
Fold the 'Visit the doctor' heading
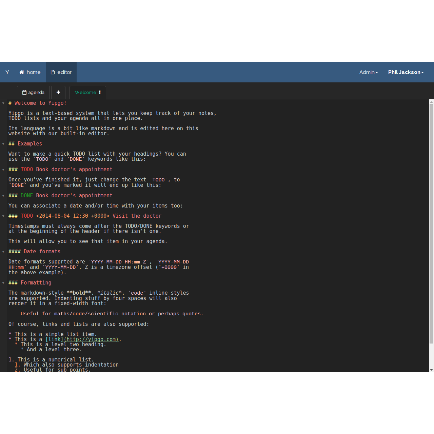point(3,216)
